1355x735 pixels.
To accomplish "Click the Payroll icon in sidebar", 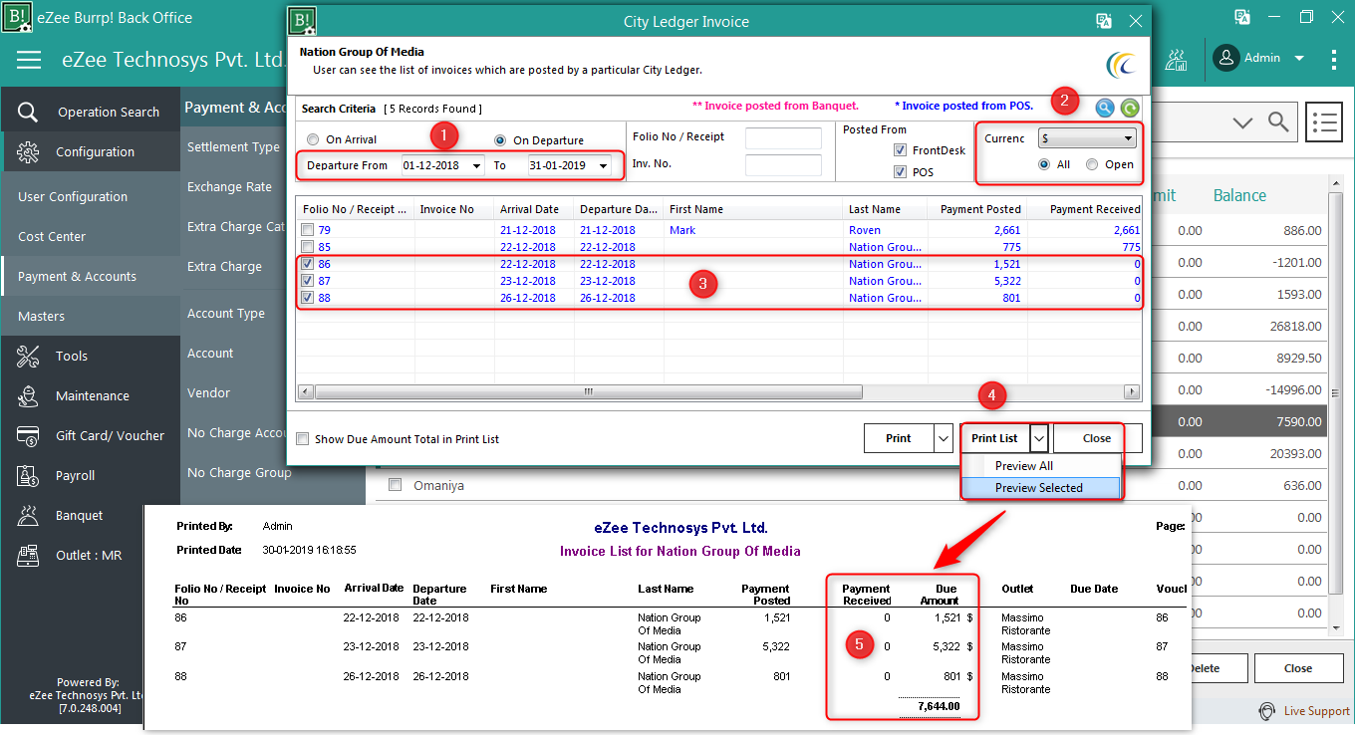I will tap(28, 475).
